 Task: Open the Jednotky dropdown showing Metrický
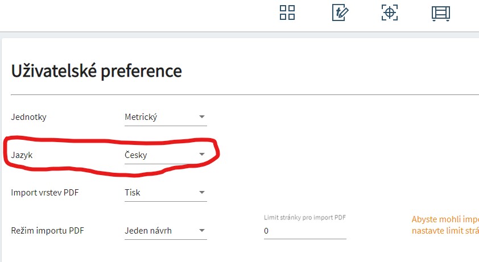click(165, 117)
